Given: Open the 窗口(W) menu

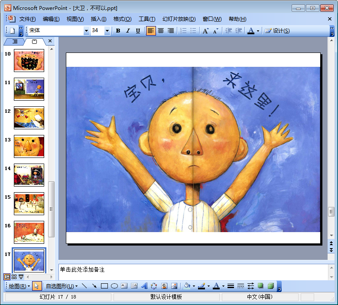Looking at the screenshot, I should tap(212, 19).
